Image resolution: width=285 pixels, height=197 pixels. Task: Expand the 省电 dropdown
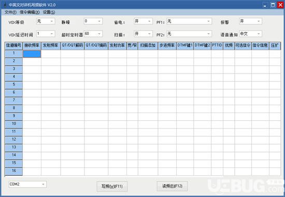pos(143,21)
